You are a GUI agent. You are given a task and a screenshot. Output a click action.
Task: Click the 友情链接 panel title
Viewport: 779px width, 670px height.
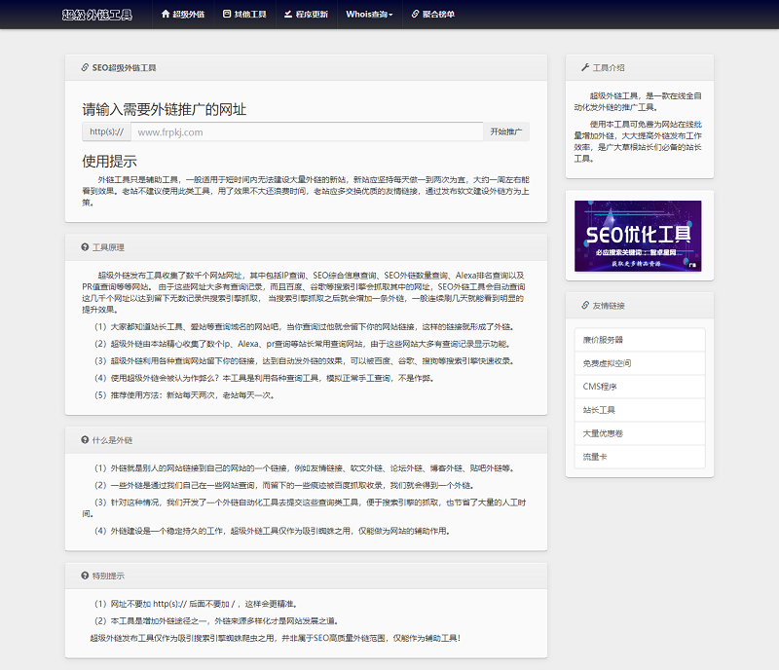(x=609, y=306)
